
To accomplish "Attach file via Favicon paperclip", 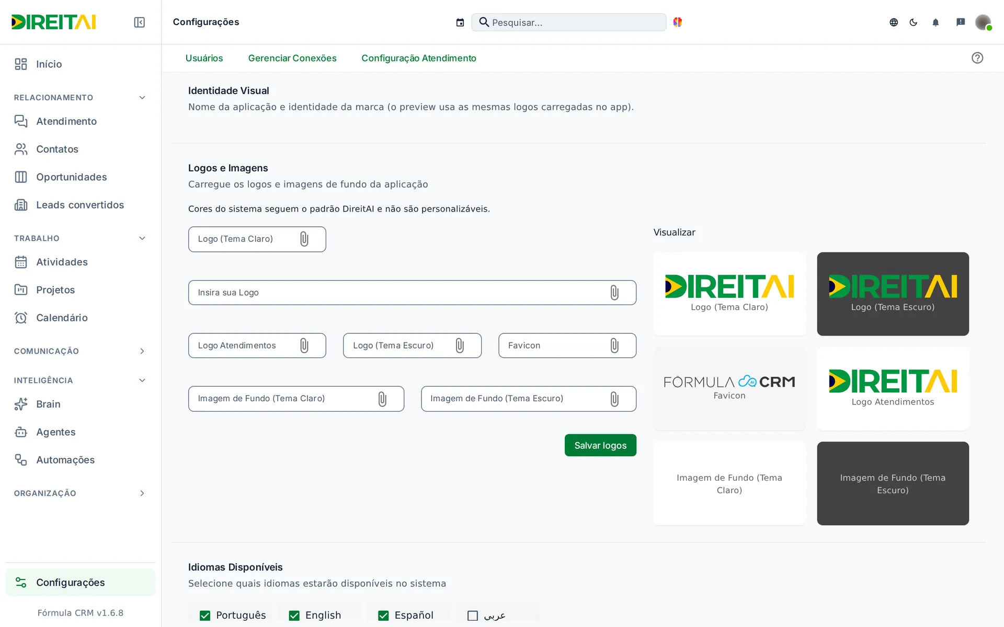I will click(614, 346).
